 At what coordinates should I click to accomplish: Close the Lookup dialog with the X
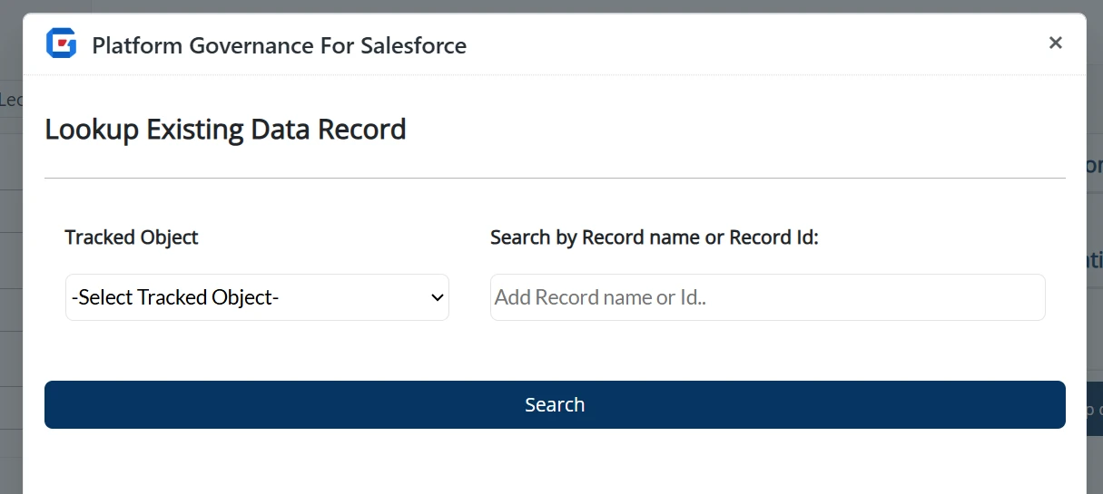1055,43
